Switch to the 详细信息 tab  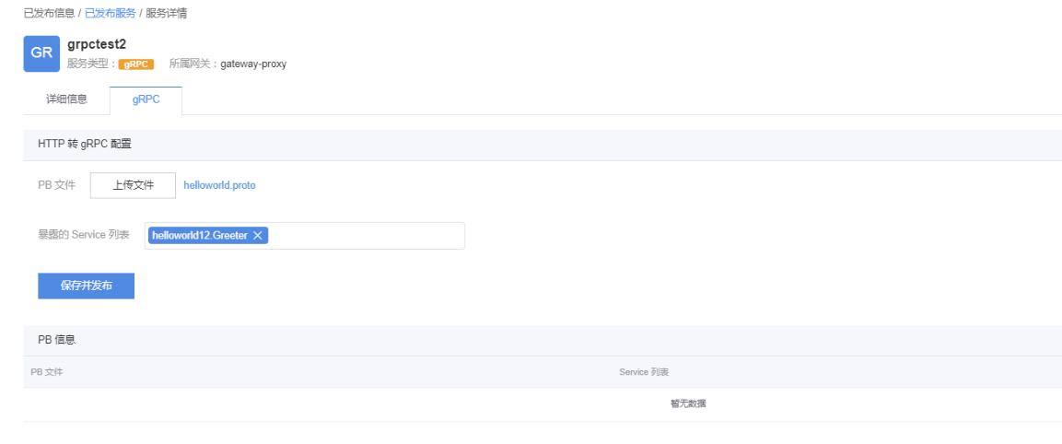coord(66,99)
